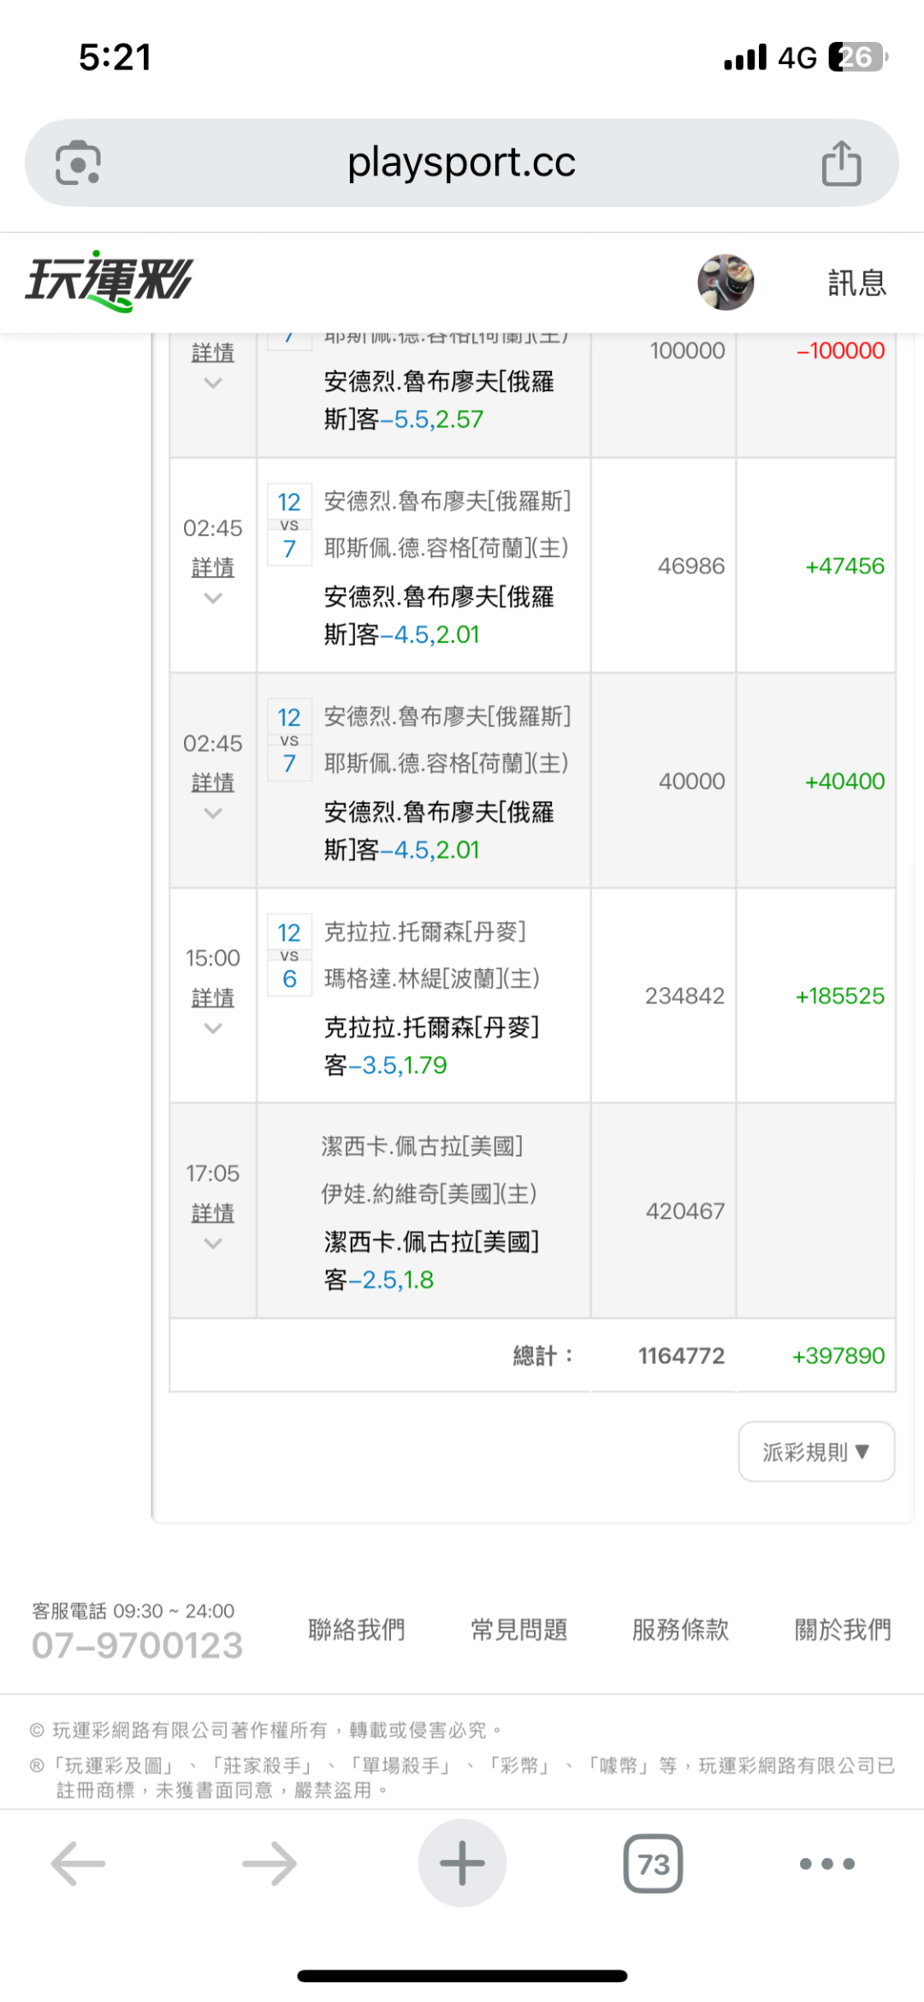Open browser more options menu
This screenshot has height=2002, width=924.
click(826, 1863)
